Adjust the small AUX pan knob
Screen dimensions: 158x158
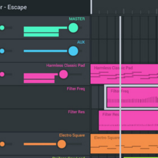click(x=2, y=51)
